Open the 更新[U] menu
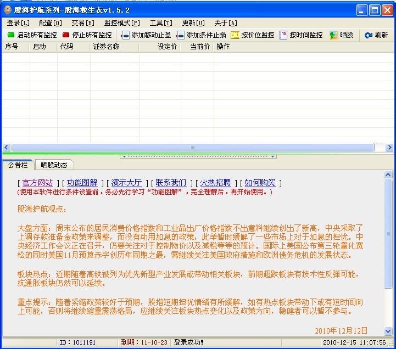 193,23
